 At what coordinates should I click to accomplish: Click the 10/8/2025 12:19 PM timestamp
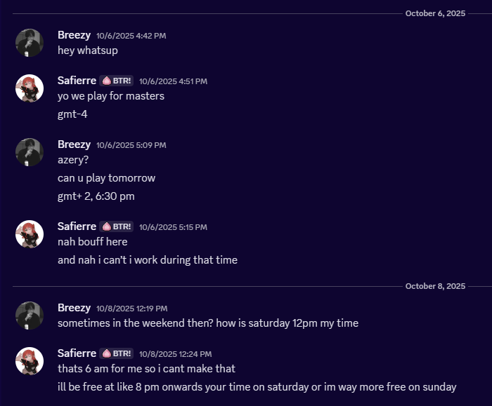point(131,309)
